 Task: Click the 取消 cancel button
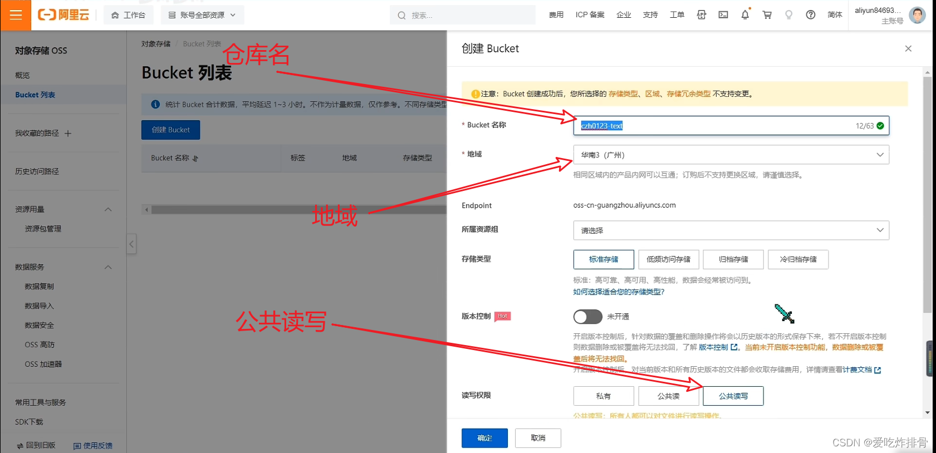pos(538,438)
